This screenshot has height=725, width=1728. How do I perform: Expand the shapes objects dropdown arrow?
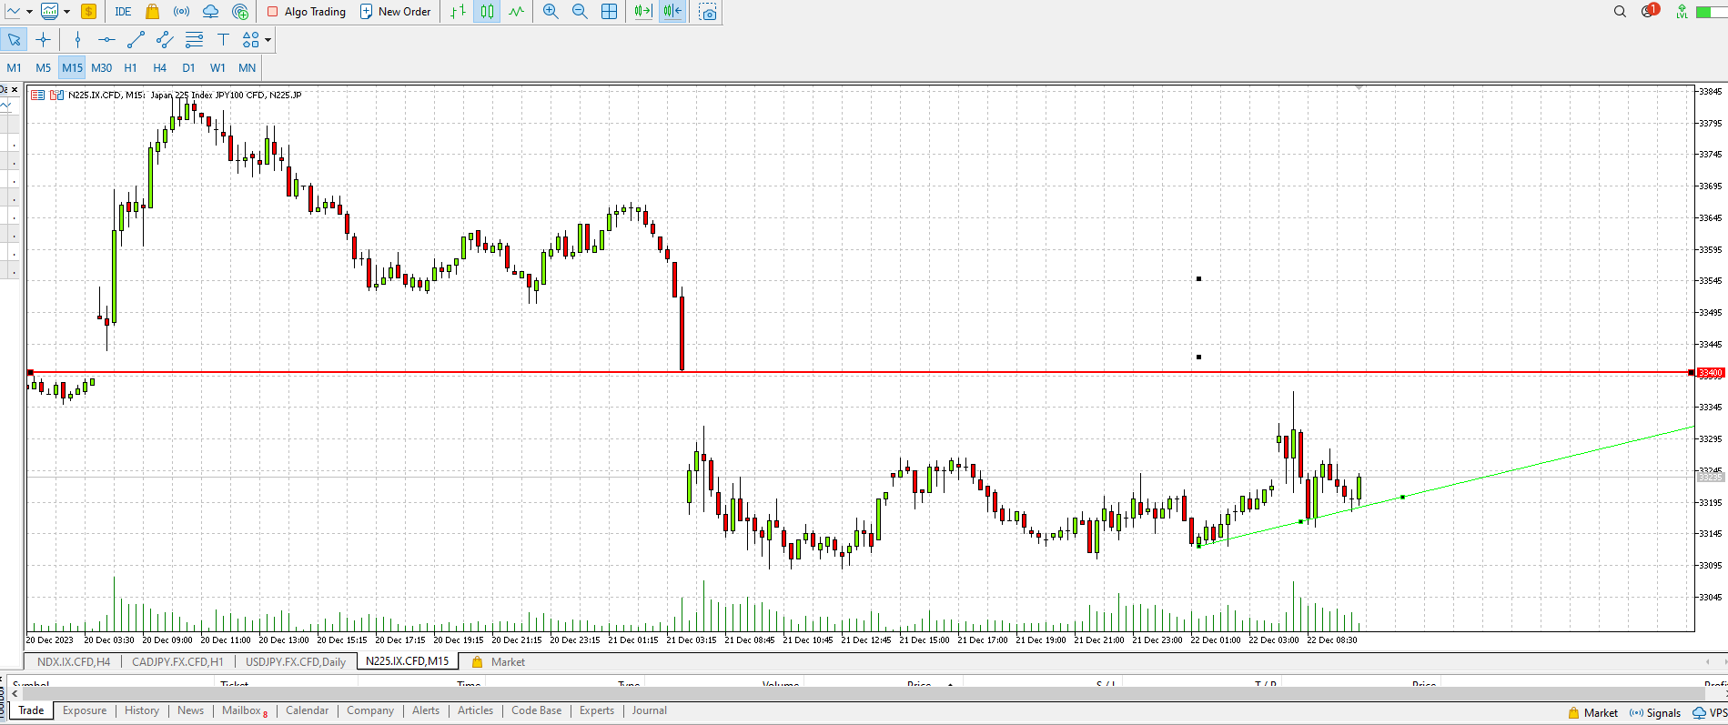click(x=268, y=40)
